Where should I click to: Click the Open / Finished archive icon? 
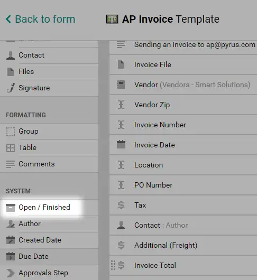point(11,208)
